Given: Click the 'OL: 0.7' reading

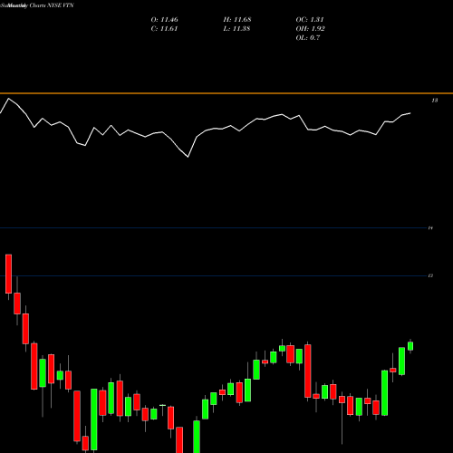Looking at the screenshot, I should pos(308,38).
